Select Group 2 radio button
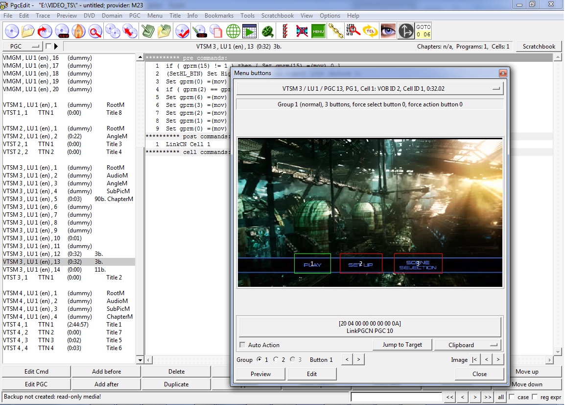This screenshot has height=405, width=565. tap(276, 359)
